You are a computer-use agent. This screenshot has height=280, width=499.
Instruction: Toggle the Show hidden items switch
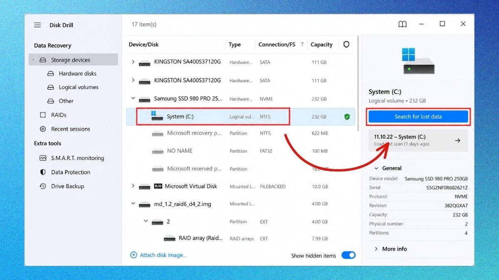pyautogui.click(x=348, y=255)
